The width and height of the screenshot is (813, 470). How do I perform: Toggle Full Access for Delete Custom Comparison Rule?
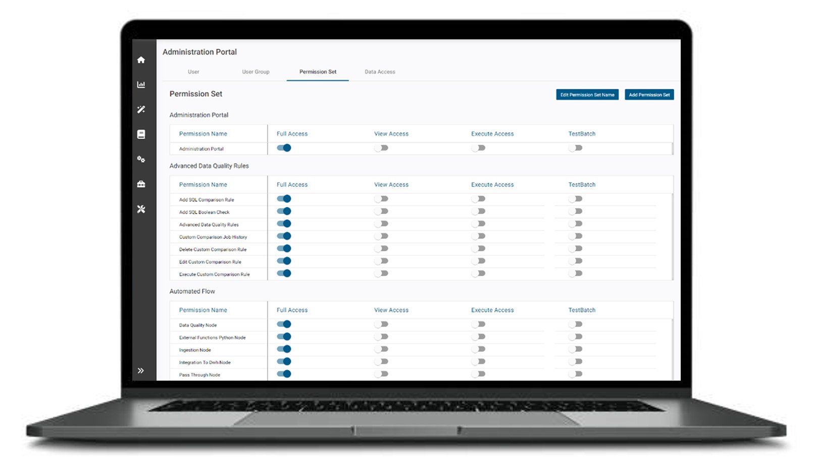pos(284,248)
